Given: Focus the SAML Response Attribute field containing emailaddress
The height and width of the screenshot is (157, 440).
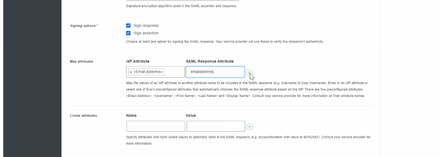Looking at the screenshot, I should [x=215, y=72].
